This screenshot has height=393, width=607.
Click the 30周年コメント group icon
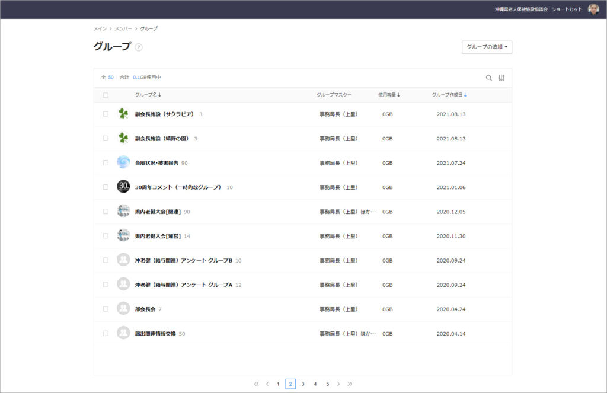123,187
